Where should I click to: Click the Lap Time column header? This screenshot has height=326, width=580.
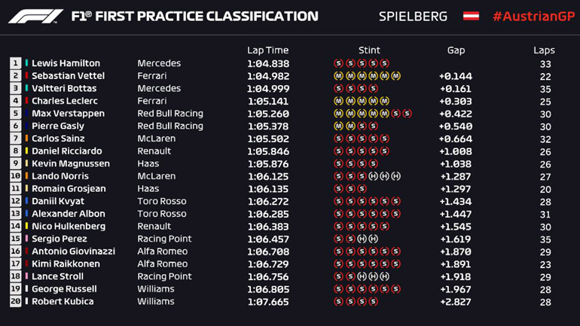pos(267,50)
